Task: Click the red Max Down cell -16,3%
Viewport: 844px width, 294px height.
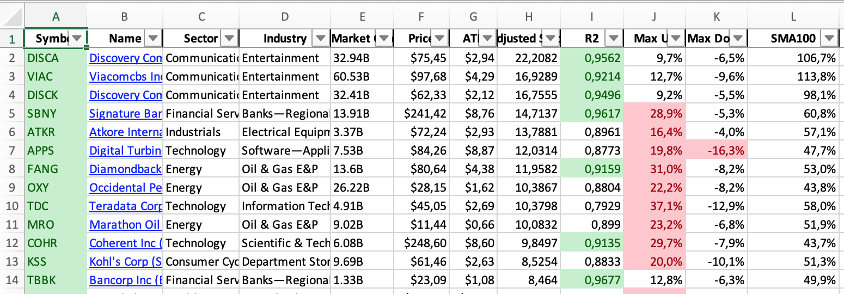Action: click(x=717, y=151)
